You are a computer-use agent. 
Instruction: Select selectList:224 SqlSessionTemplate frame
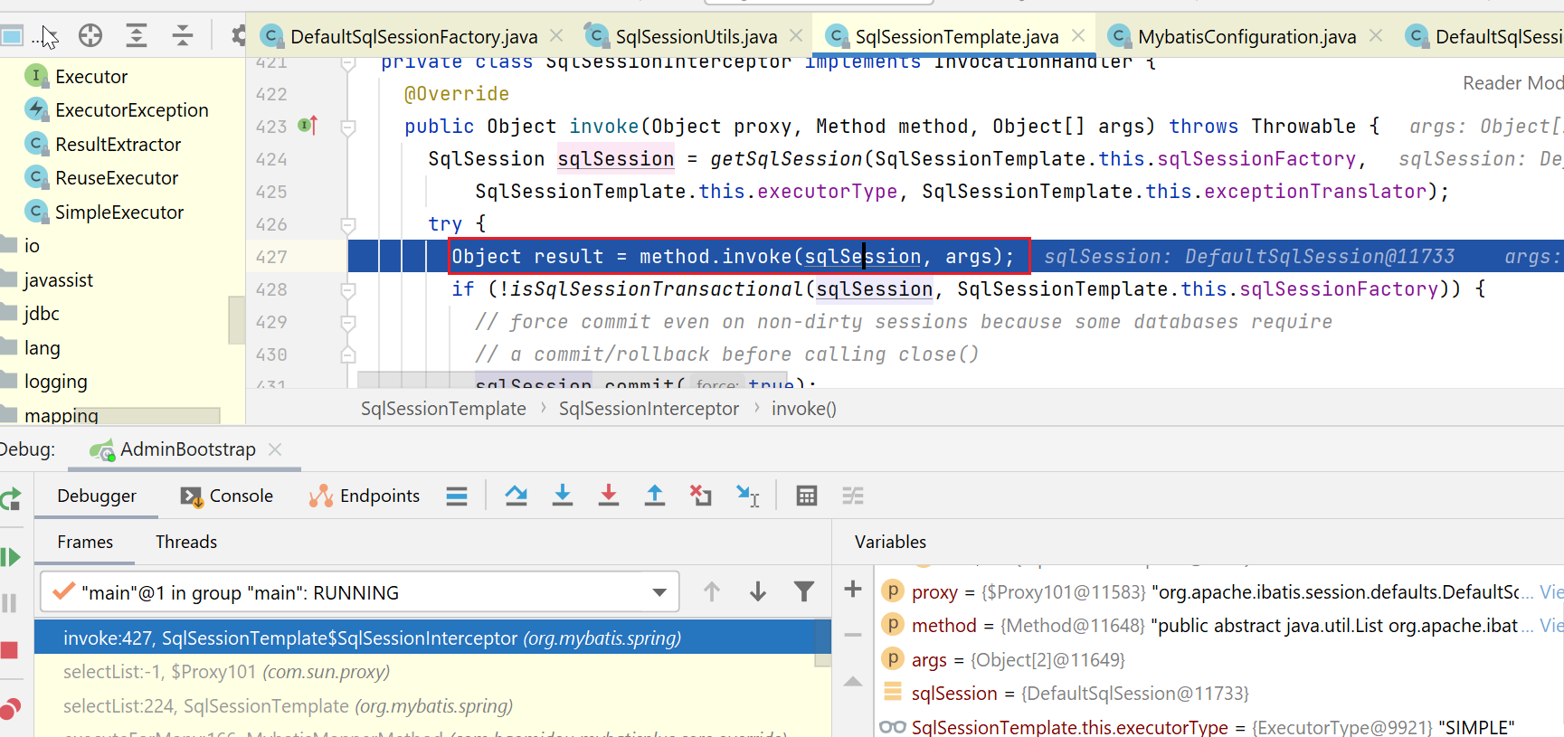(288, 706)
